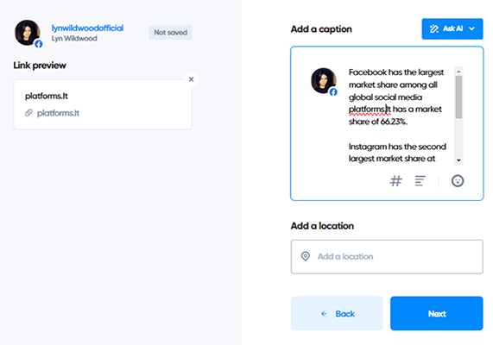Expand the Ask AI dropdown chevron

click(471, 28)
